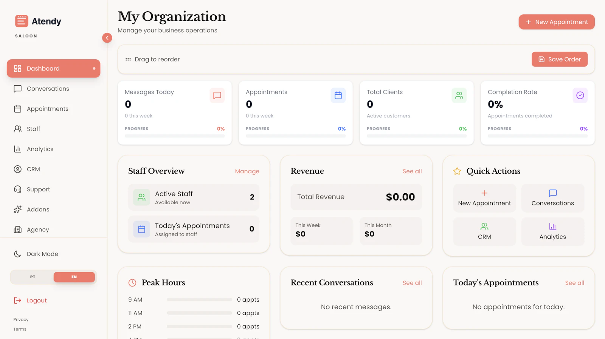This screenshot has height=339, width=605.
Task: Collapse the sidebar with the chevron button
Action: click(107, 38)
